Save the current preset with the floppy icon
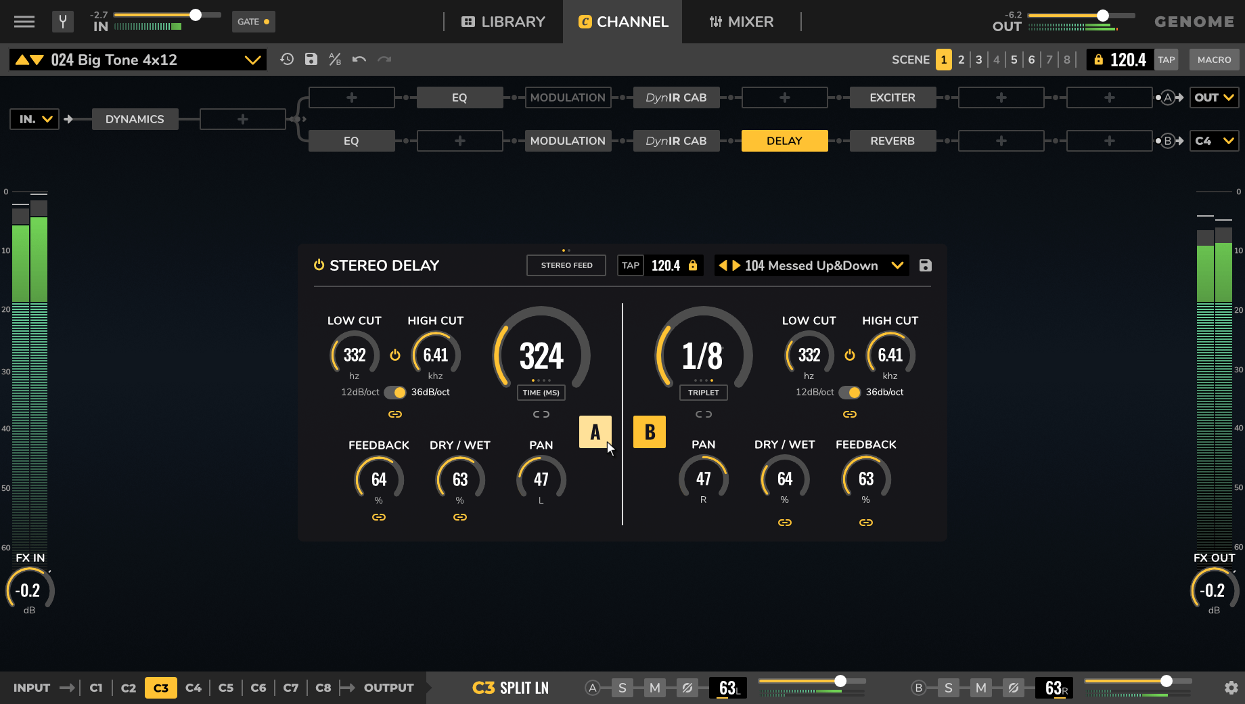 tap(311, 60)
